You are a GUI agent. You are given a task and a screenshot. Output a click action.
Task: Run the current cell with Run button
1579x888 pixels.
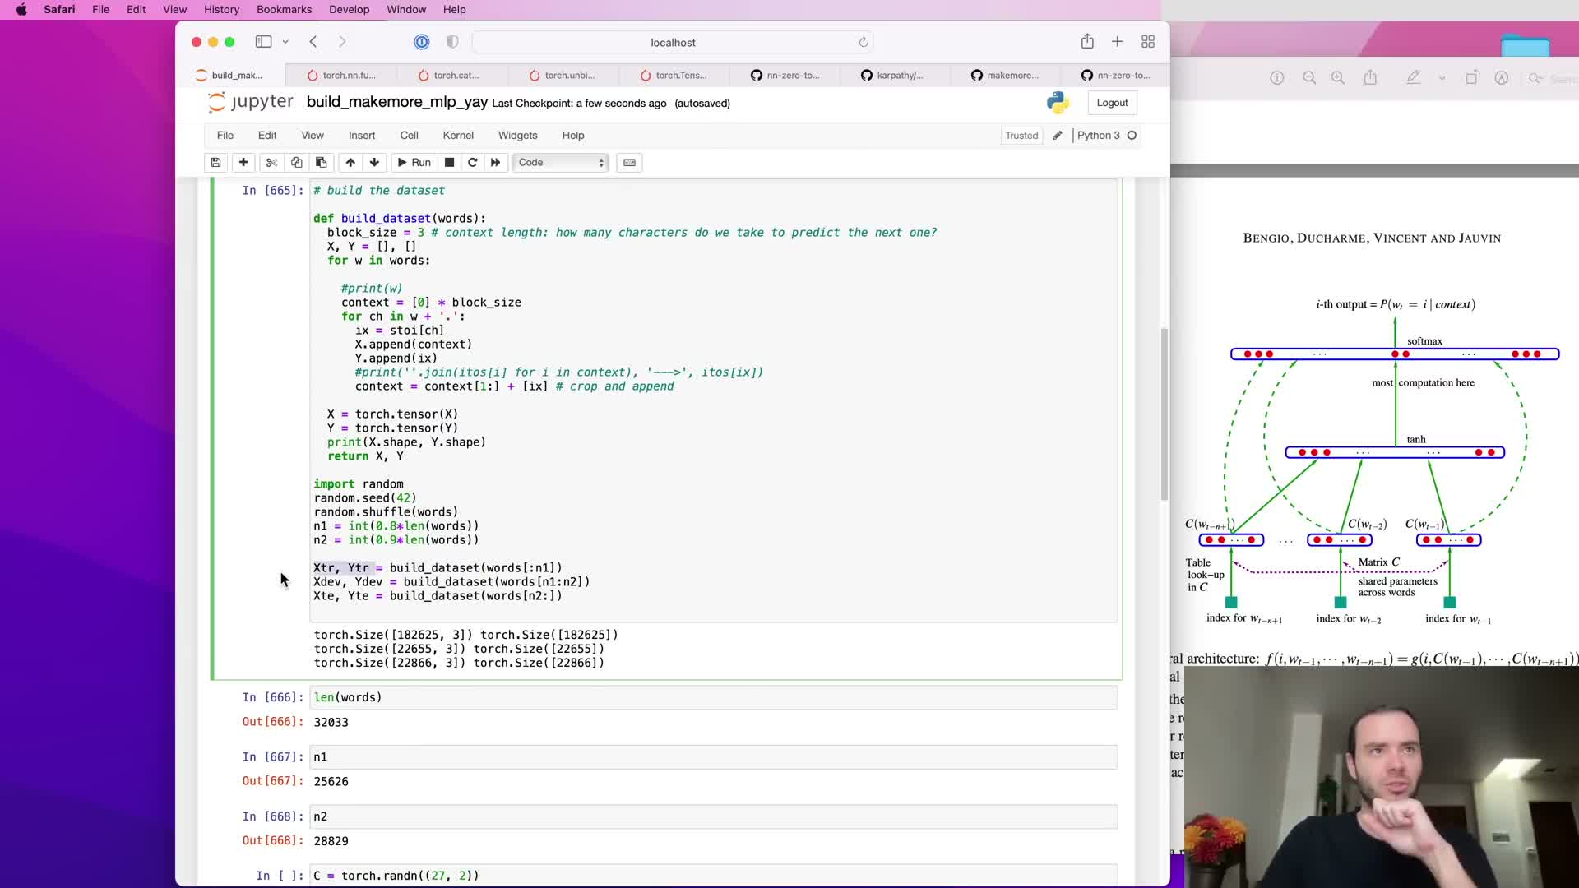pos(414,162)
